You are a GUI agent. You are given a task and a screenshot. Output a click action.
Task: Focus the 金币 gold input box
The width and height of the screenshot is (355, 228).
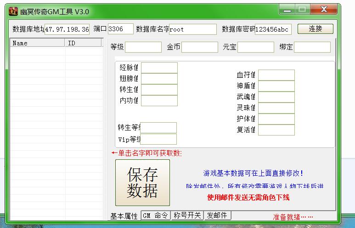[199, 47]
